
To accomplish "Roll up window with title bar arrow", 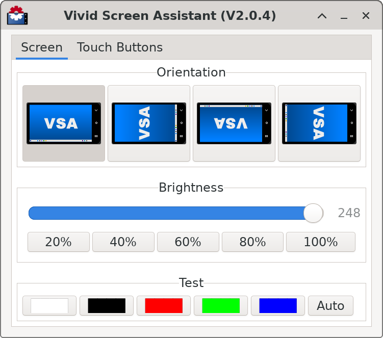I will tap(322, 16).
